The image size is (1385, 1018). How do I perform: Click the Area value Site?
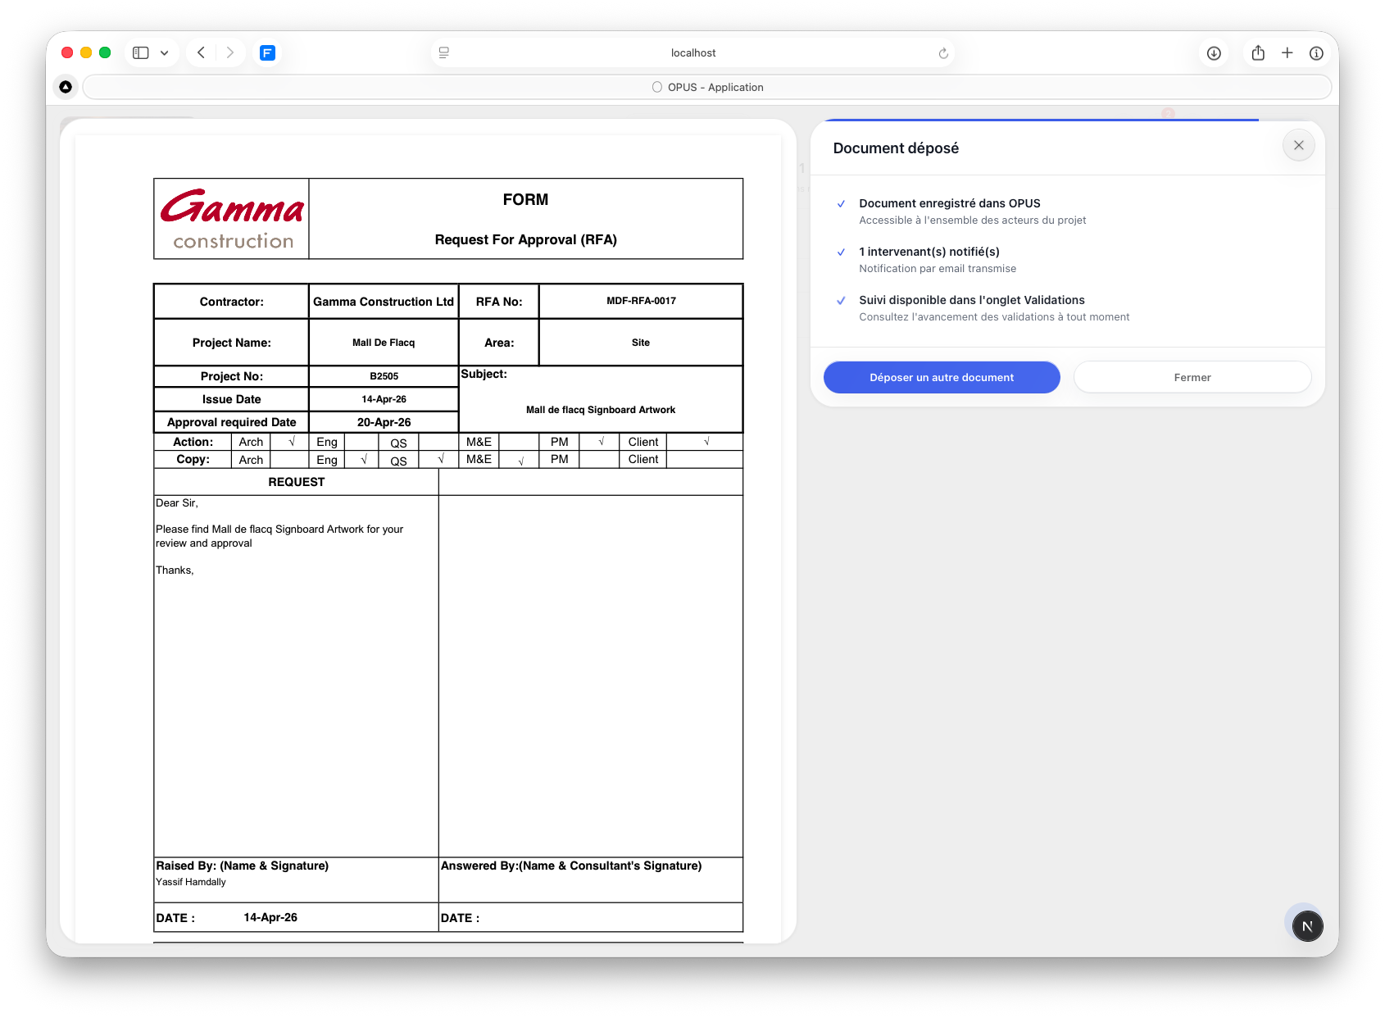[641, 343]
